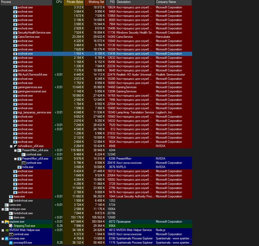Click the PID value 22476
259x246 pixels.
(x=111, y=75)
